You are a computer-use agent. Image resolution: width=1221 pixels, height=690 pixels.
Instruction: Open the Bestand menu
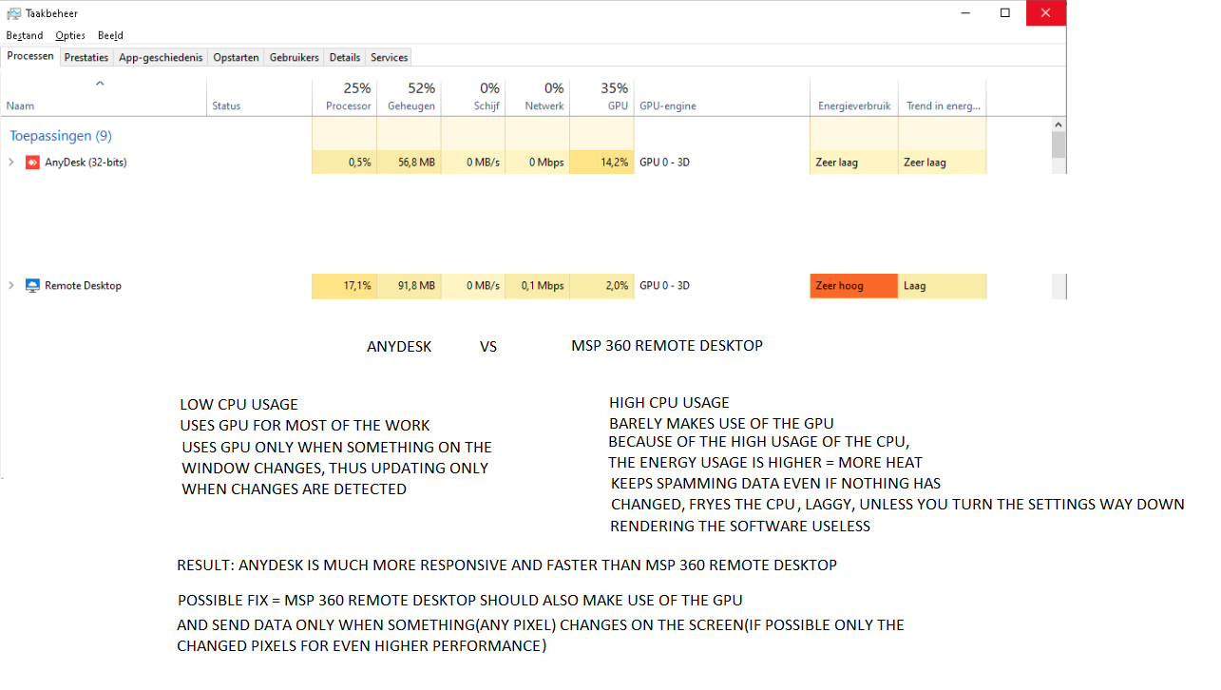coord(25,35)
